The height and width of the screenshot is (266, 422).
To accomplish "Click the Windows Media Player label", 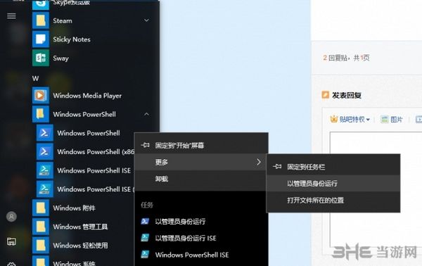I will click(87, 96).
